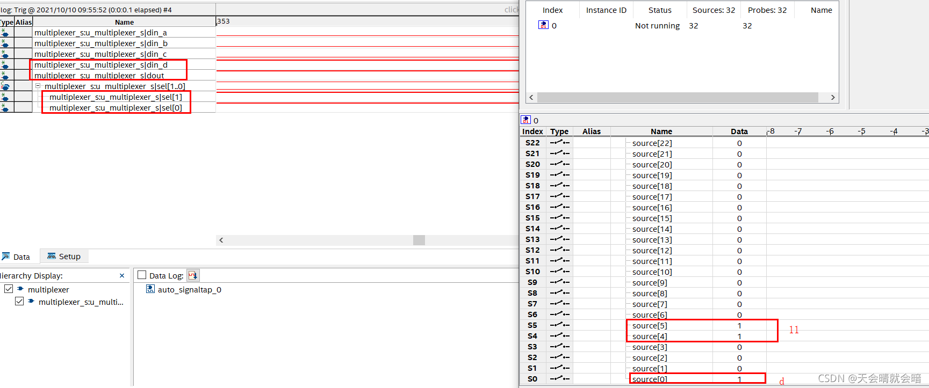Click the hierarchy icon next to multiplexer_s:u_multi

pyautogui.click(x=31, y=302)
